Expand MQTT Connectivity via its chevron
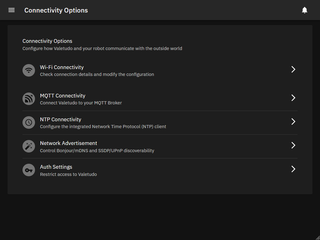The height and width of the screenshot is (240, 320). [293, 98]
